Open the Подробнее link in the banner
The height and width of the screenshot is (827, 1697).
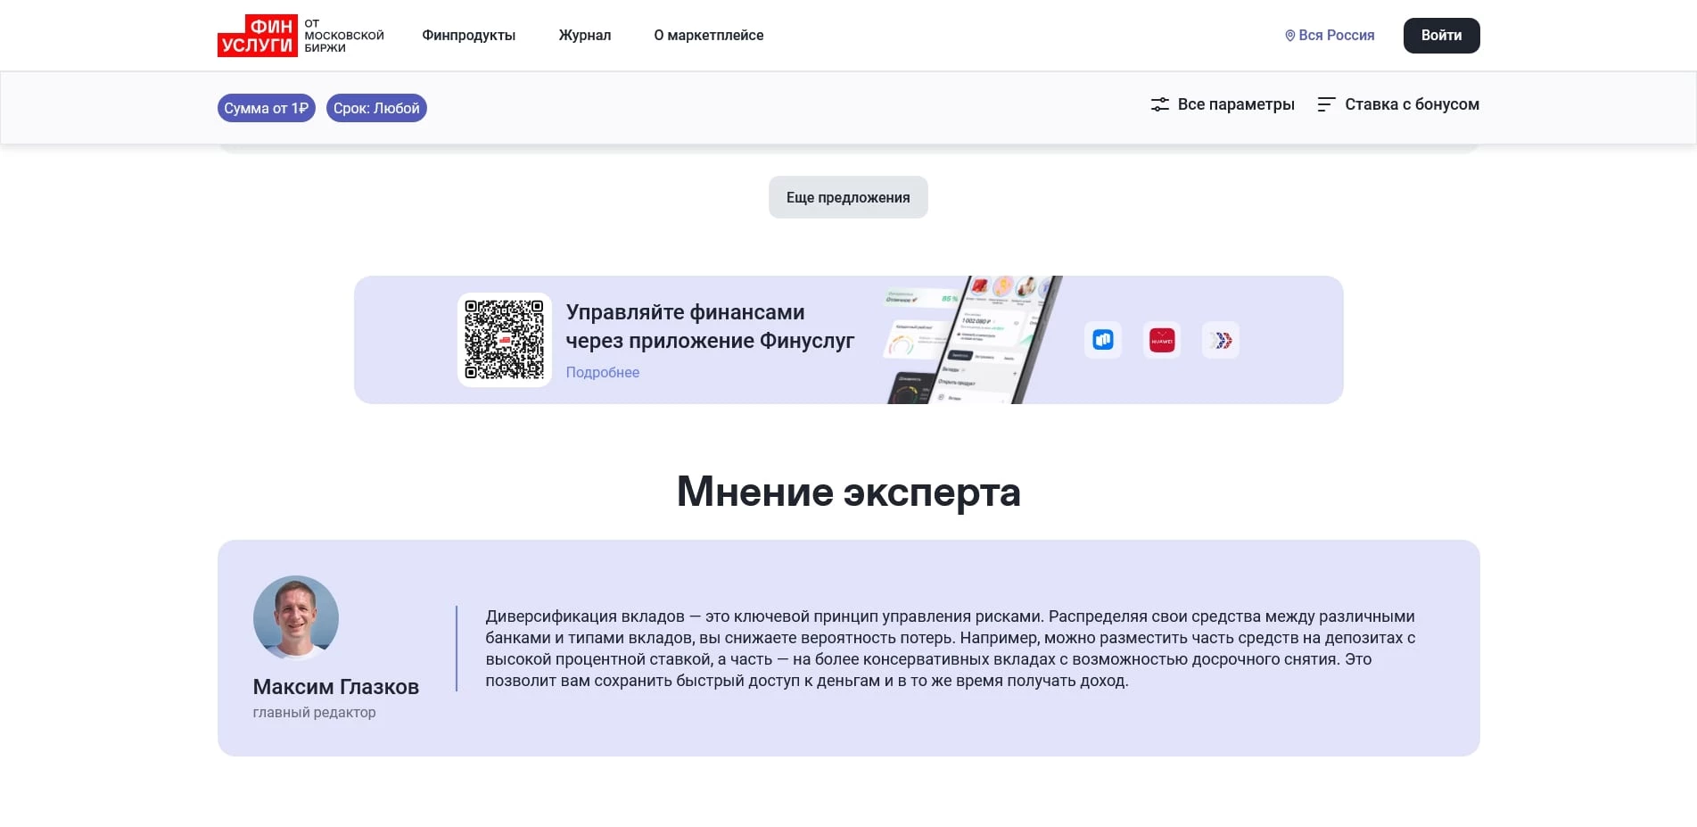click(602, 372)
